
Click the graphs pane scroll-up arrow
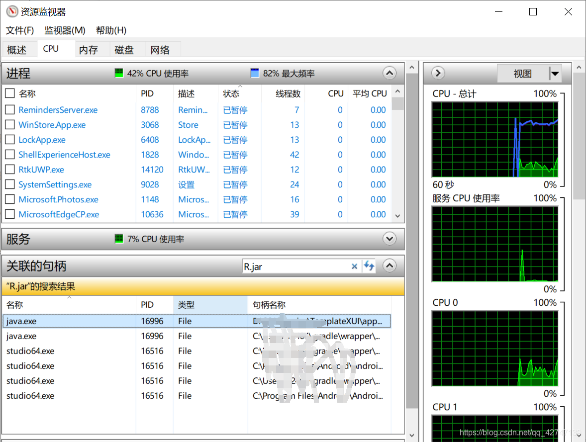(579, 68)
